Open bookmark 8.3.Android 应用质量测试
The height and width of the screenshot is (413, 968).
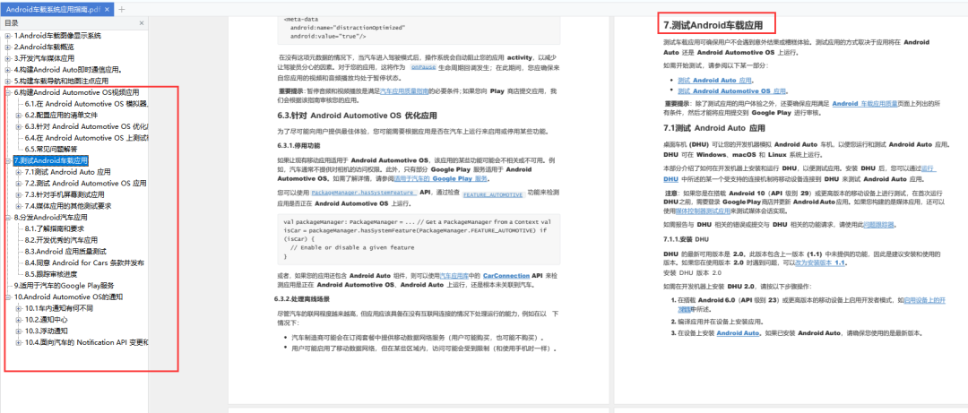pyautogui.click(x=65, y=251)
